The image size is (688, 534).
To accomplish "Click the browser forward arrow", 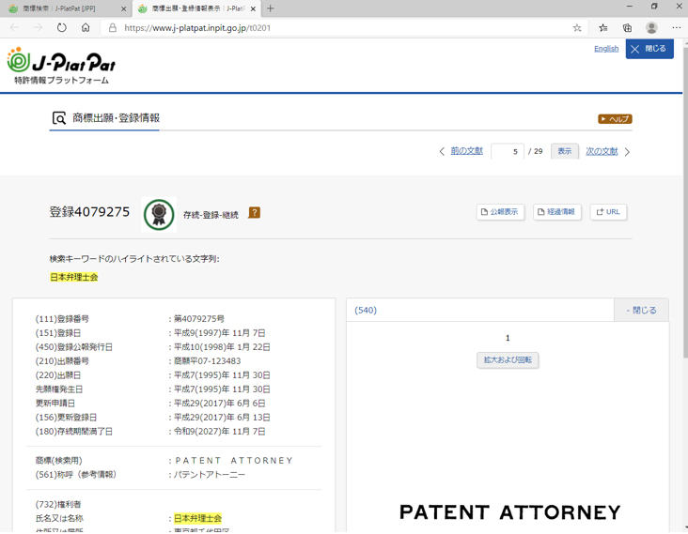I will [39, 27].
